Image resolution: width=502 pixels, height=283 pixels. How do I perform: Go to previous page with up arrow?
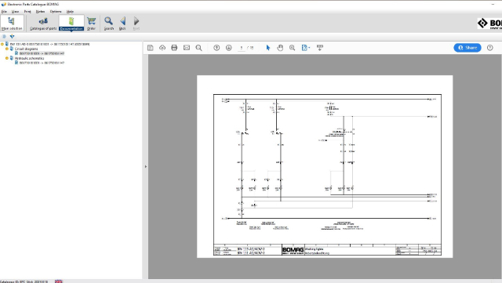pos(216,48)
